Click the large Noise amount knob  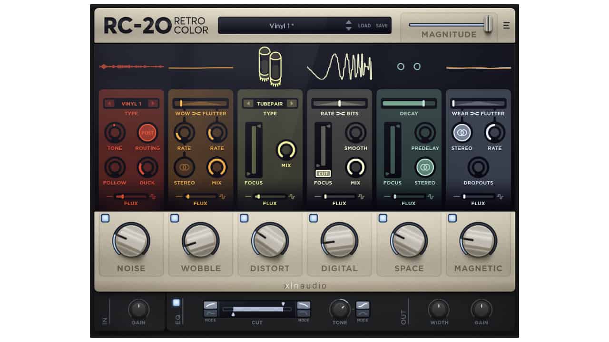[131, 240]
